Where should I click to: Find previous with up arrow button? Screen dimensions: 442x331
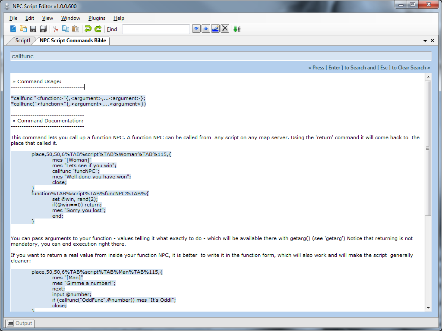[x=206, y=29]
